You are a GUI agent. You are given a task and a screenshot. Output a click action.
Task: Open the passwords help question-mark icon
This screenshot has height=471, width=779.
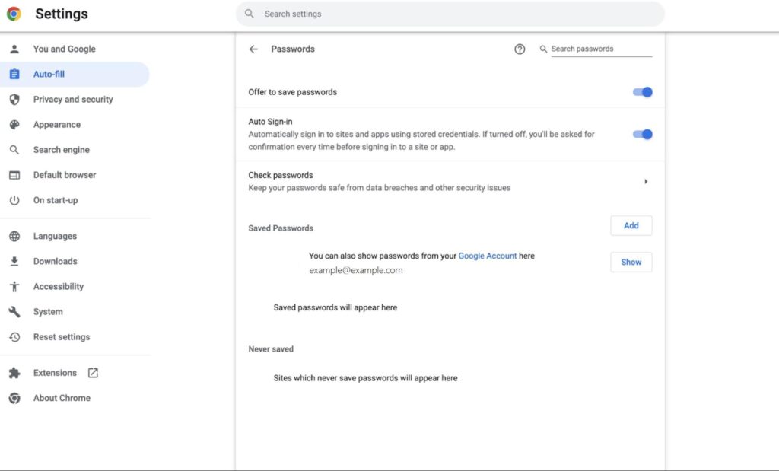pyautogui.click(x=520, y=49)
